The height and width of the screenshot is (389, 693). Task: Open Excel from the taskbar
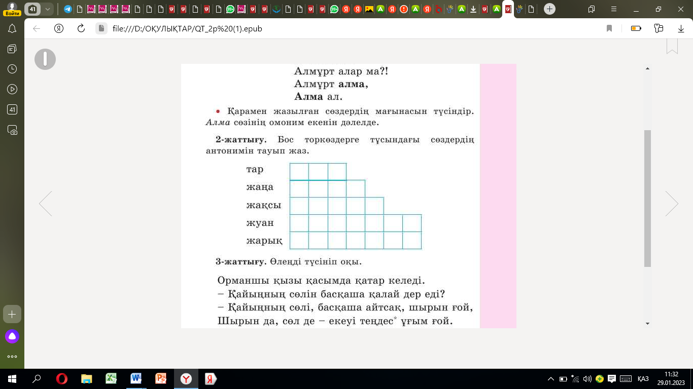click(x=111, y=378)
